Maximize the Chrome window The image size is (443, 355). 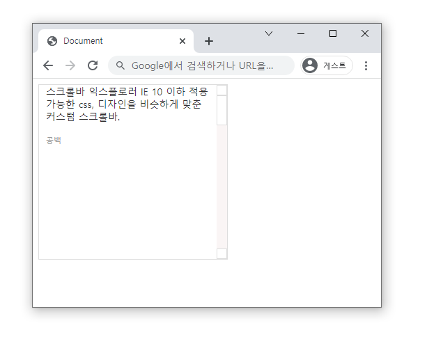pos(333,33)
